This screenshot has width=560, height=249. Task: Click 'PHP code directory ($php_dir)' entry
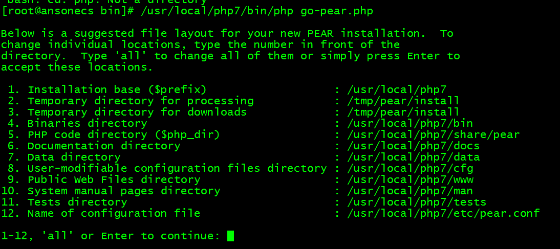[123, 135]
